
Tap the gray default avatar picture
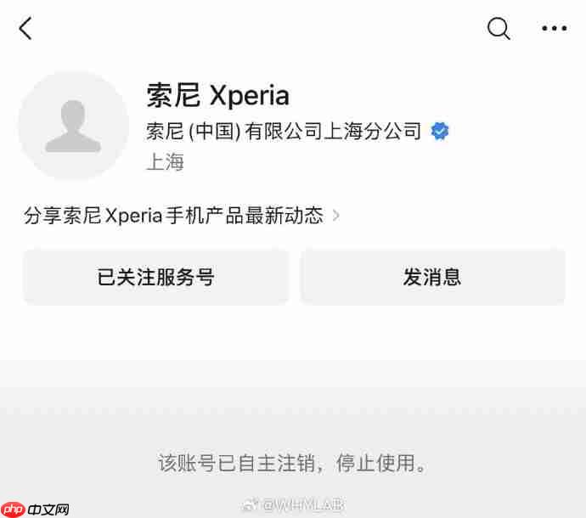click(x=73, y=126)
